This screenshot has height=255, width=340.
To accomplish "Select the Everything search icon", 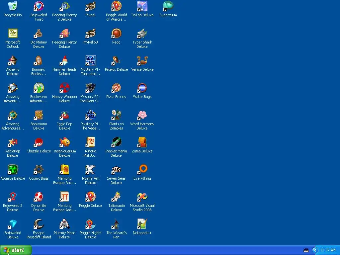I will (142, 169).
